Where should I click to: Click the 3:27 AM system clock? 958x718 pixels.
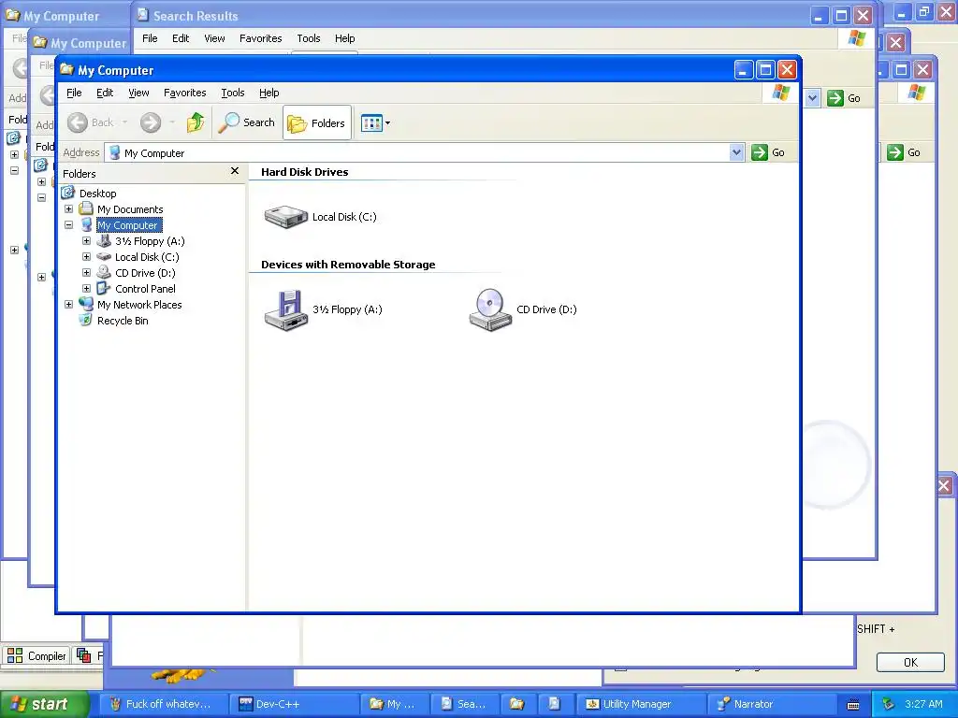tap(923, 704)
